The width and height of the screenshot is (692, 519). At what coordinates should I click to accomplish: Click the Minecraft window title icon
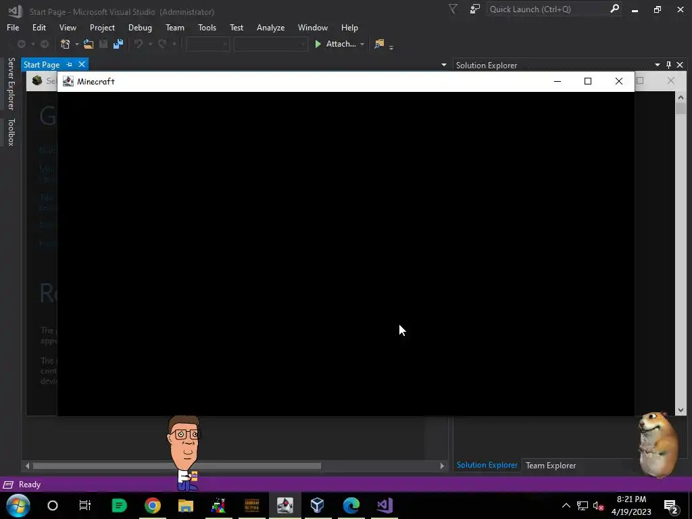[68, 81]
